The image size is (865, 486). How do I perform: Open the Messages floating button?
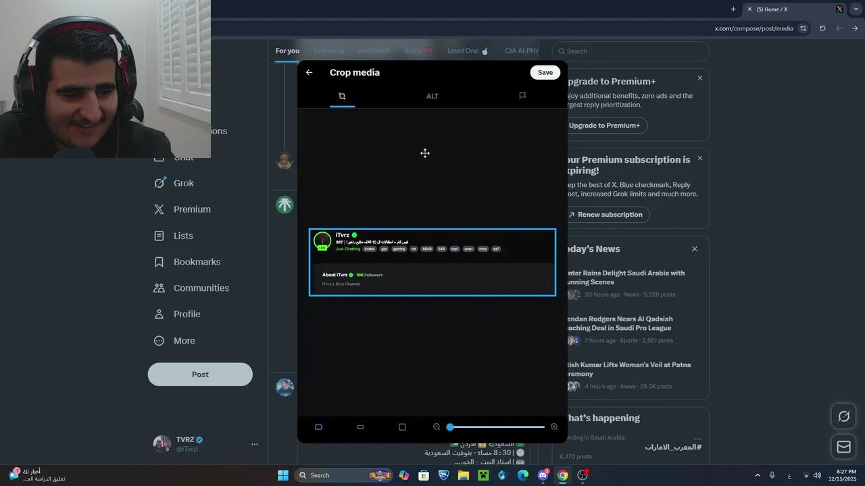point(843,447)
